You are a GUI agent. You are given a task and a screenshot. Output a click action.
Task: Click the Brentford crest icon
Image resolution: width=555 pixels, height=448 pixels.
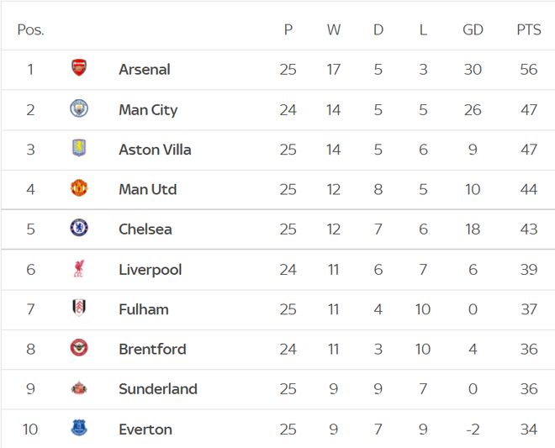click(x=79, y=349)
